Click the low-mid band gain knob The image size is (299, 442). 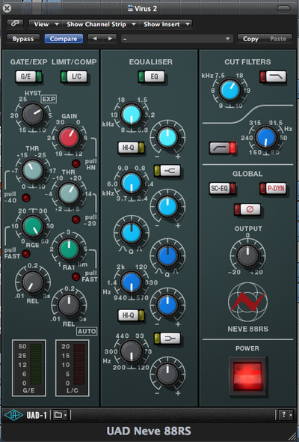(167, 305)
